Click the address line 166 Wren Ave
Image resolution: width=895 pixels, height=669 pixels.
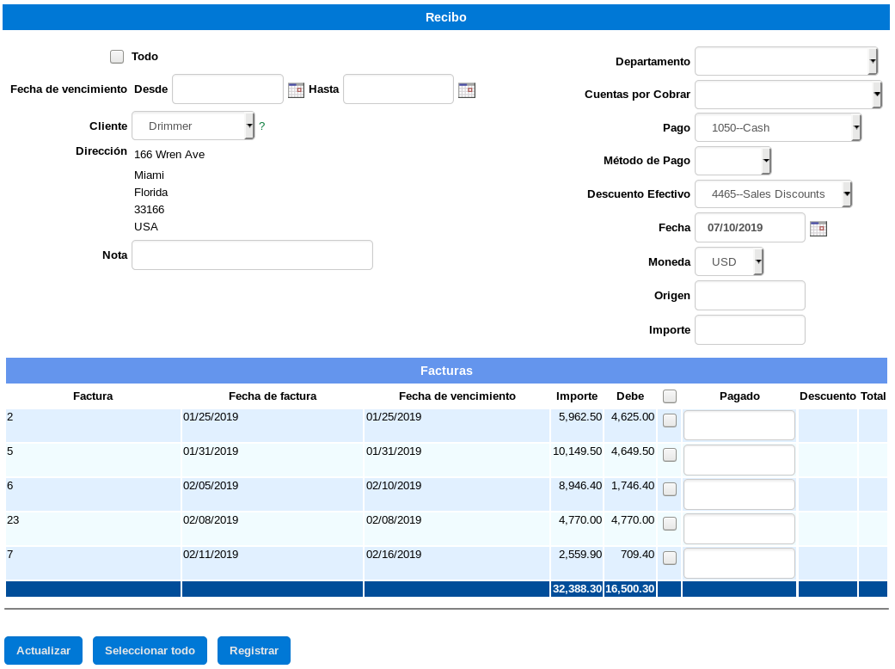(169, 155)
